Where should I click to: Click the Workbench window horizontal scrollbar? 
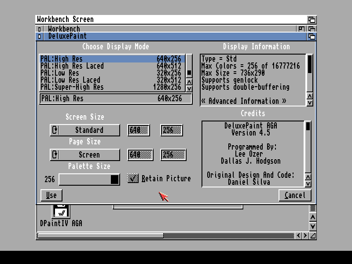click(166, 235)
